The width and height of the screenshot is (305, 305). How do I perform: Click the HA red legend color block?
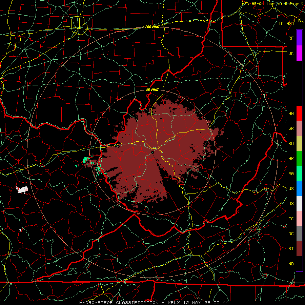299,113
